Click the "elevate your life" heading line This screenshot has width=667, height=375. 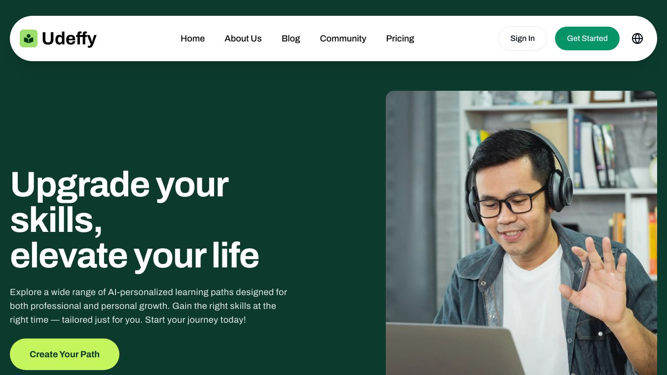coord(135,255)
